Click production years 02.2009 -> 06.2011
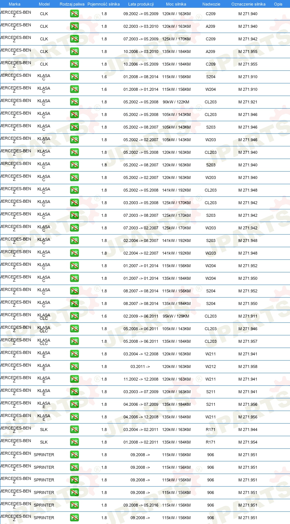290x524 pixels. 141,316
